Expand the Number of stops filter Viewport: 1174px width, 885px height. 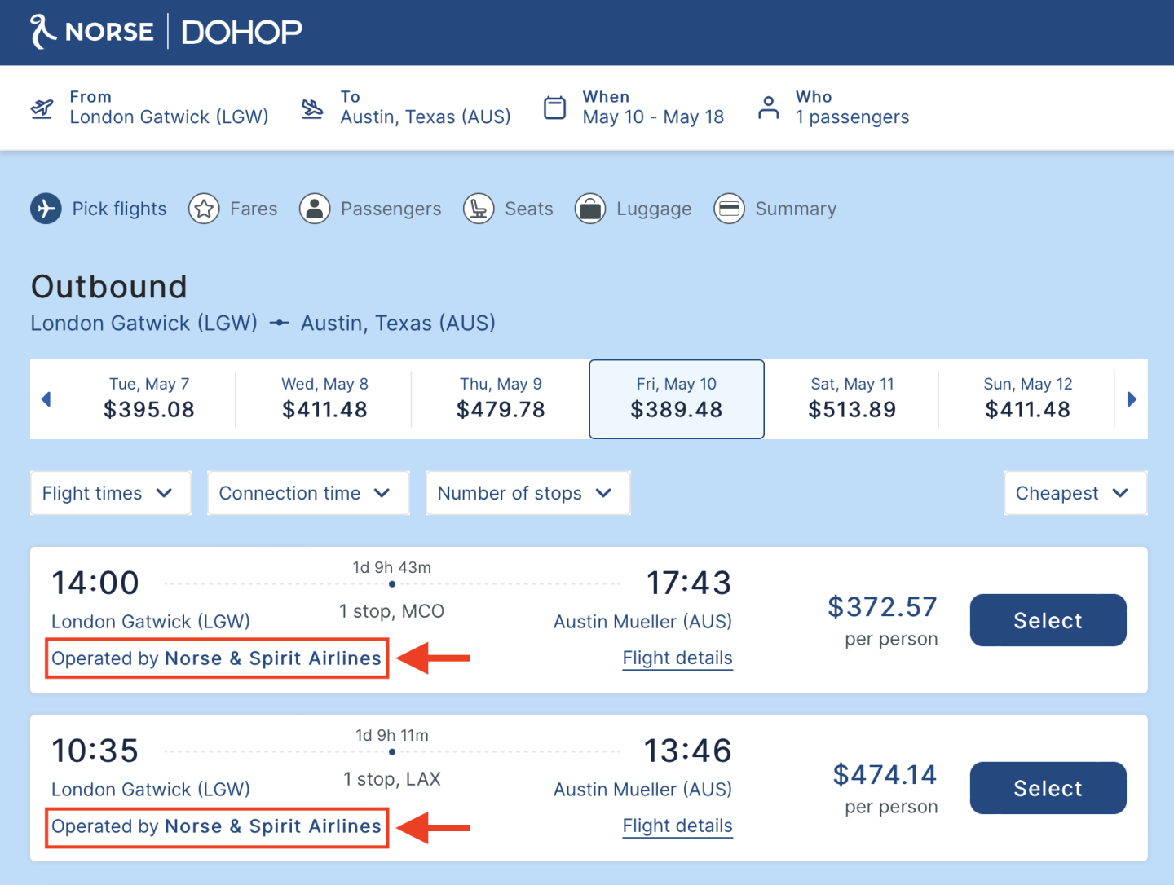coord(527,493)
